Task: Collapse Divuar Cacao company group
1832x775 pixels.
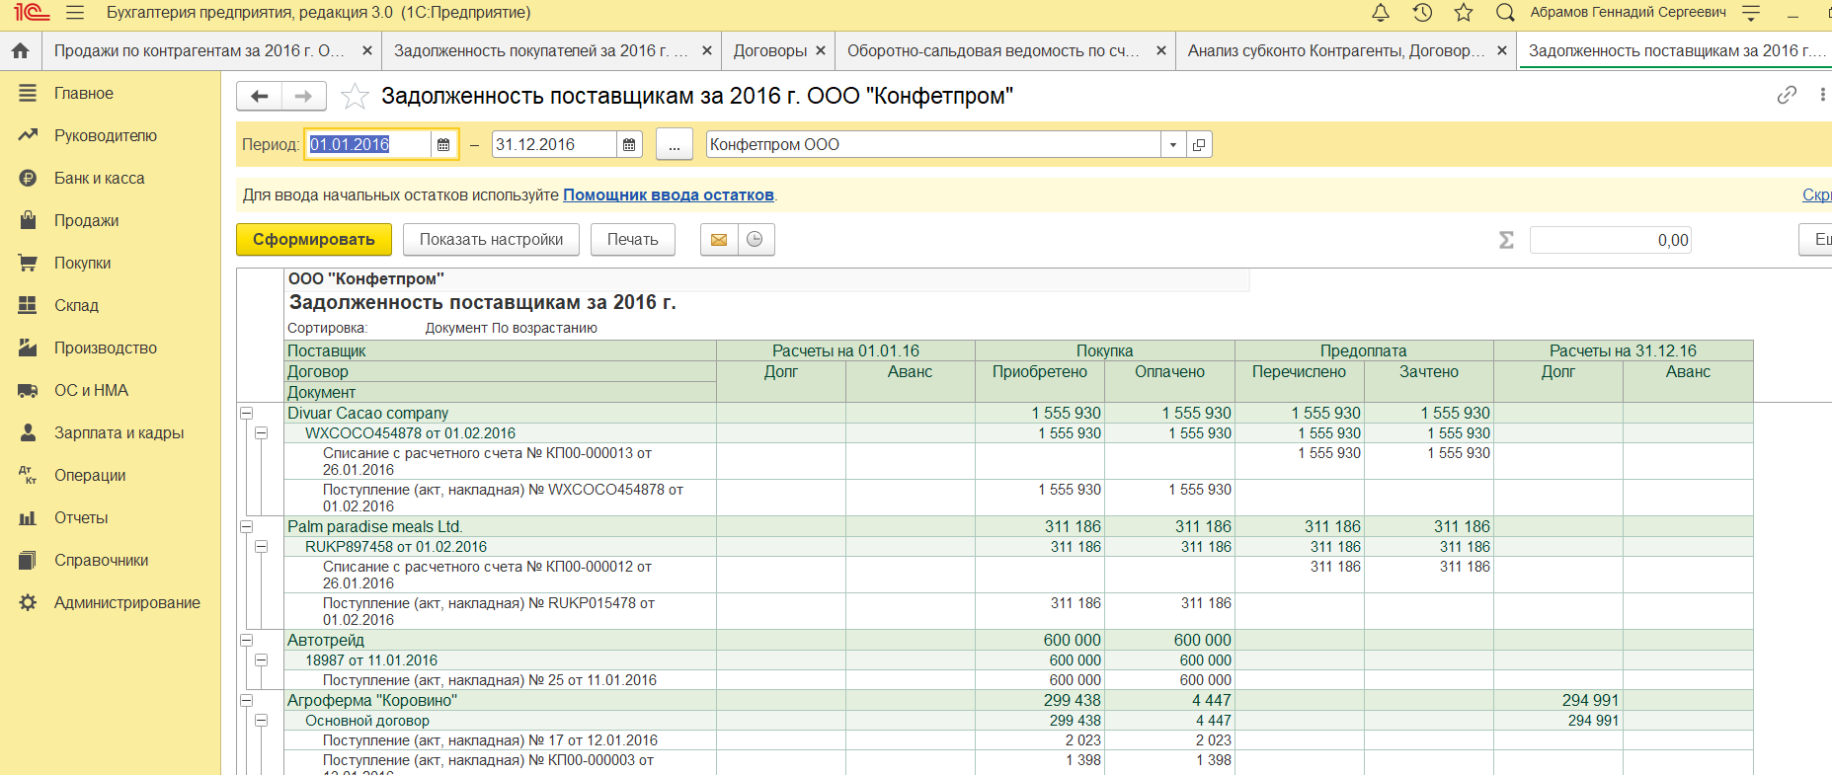Action: point(246,414)
